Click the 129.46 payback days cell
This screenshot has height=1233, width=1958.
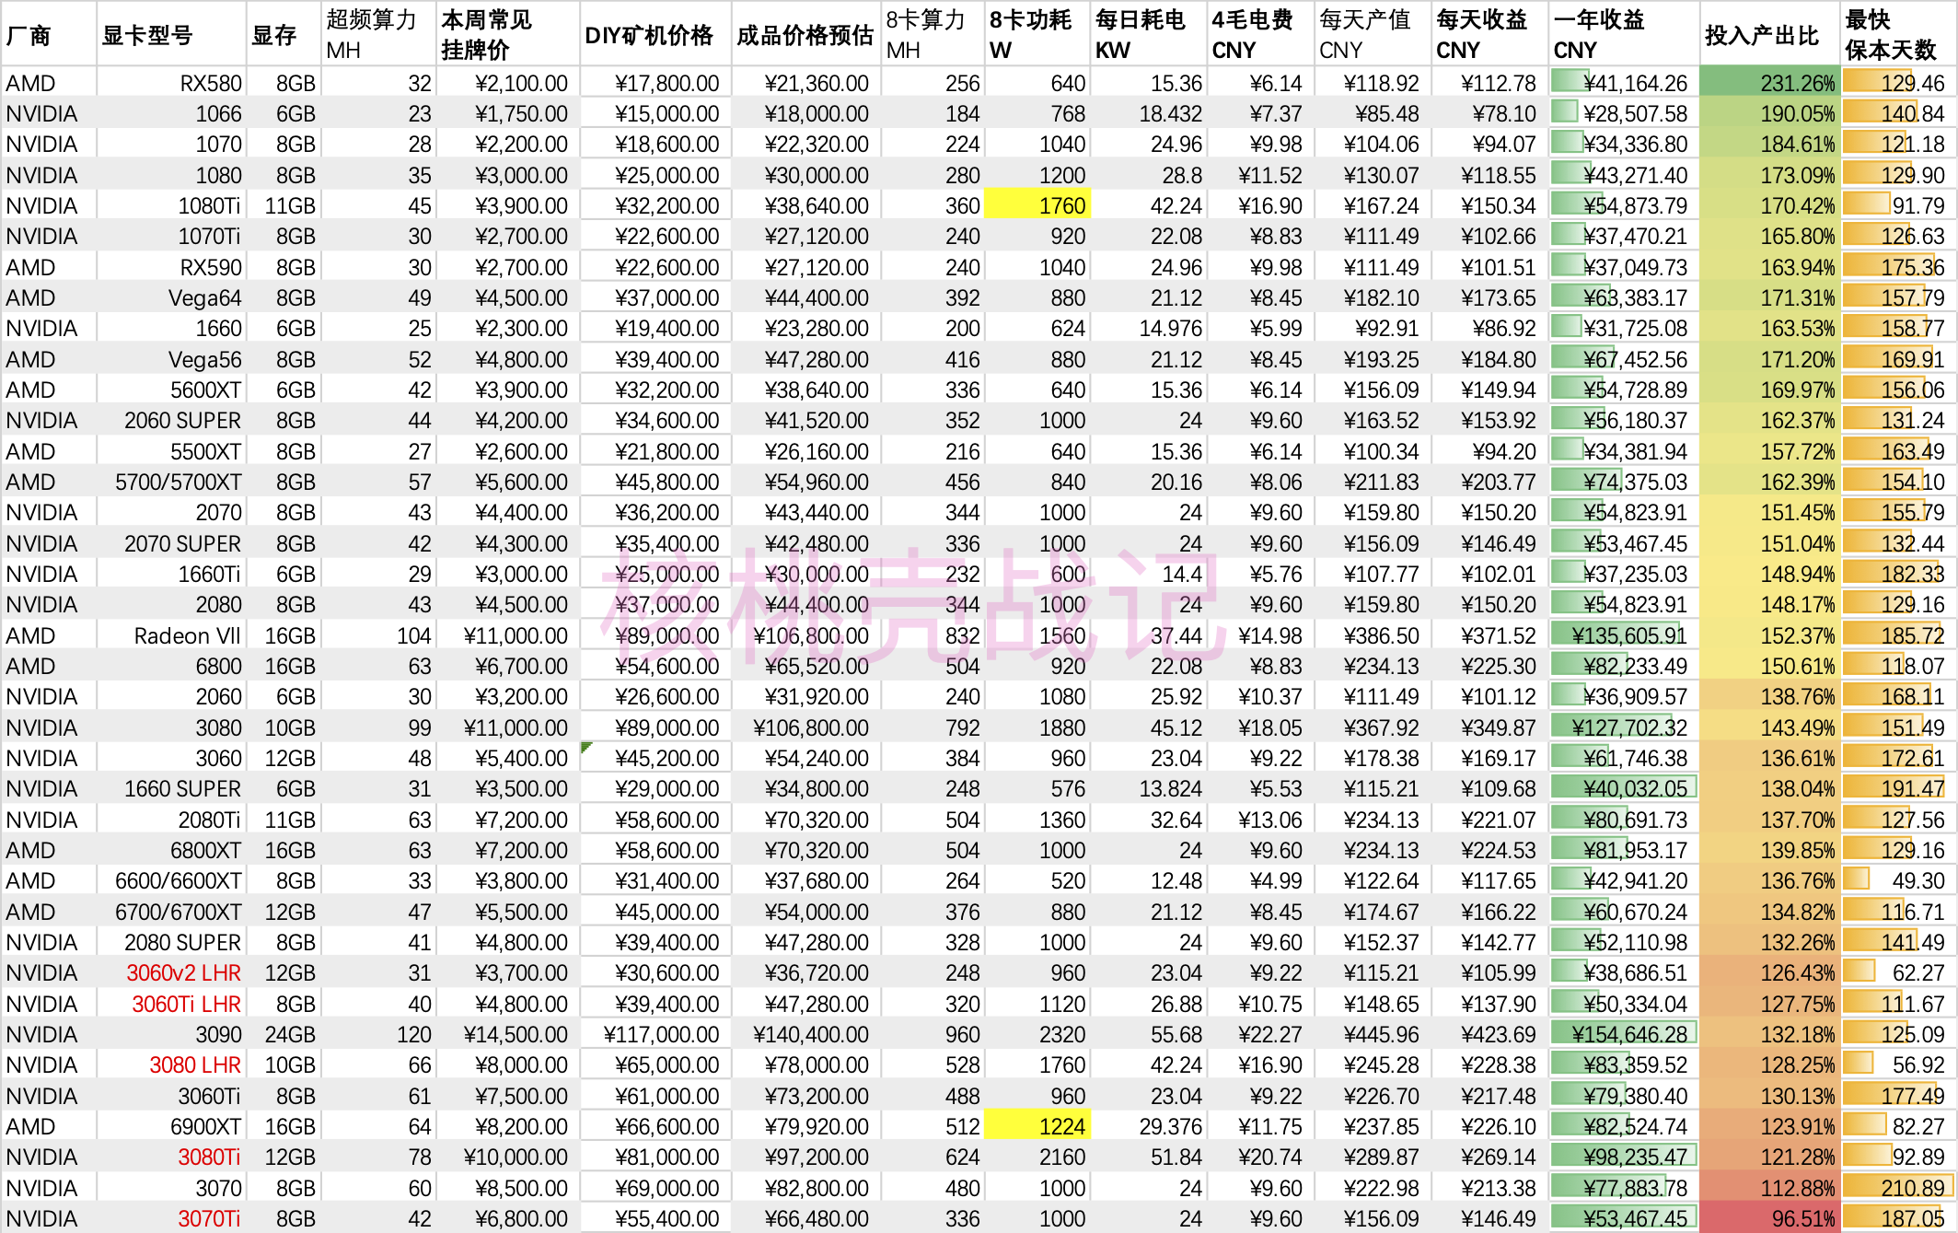[x=1898, y=83]
